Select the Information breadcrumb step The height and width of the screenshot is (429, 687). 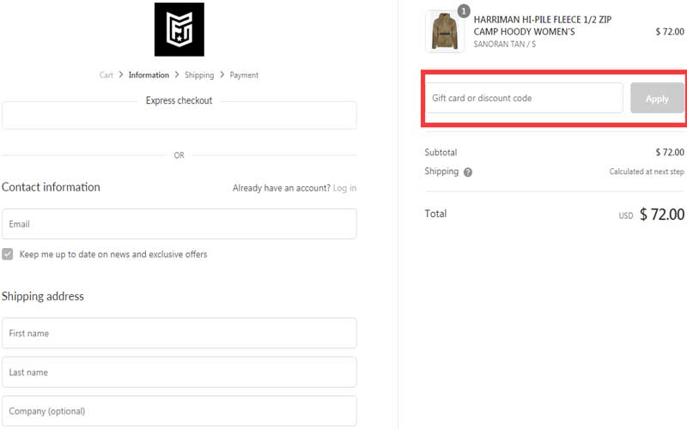pos(149,76)
